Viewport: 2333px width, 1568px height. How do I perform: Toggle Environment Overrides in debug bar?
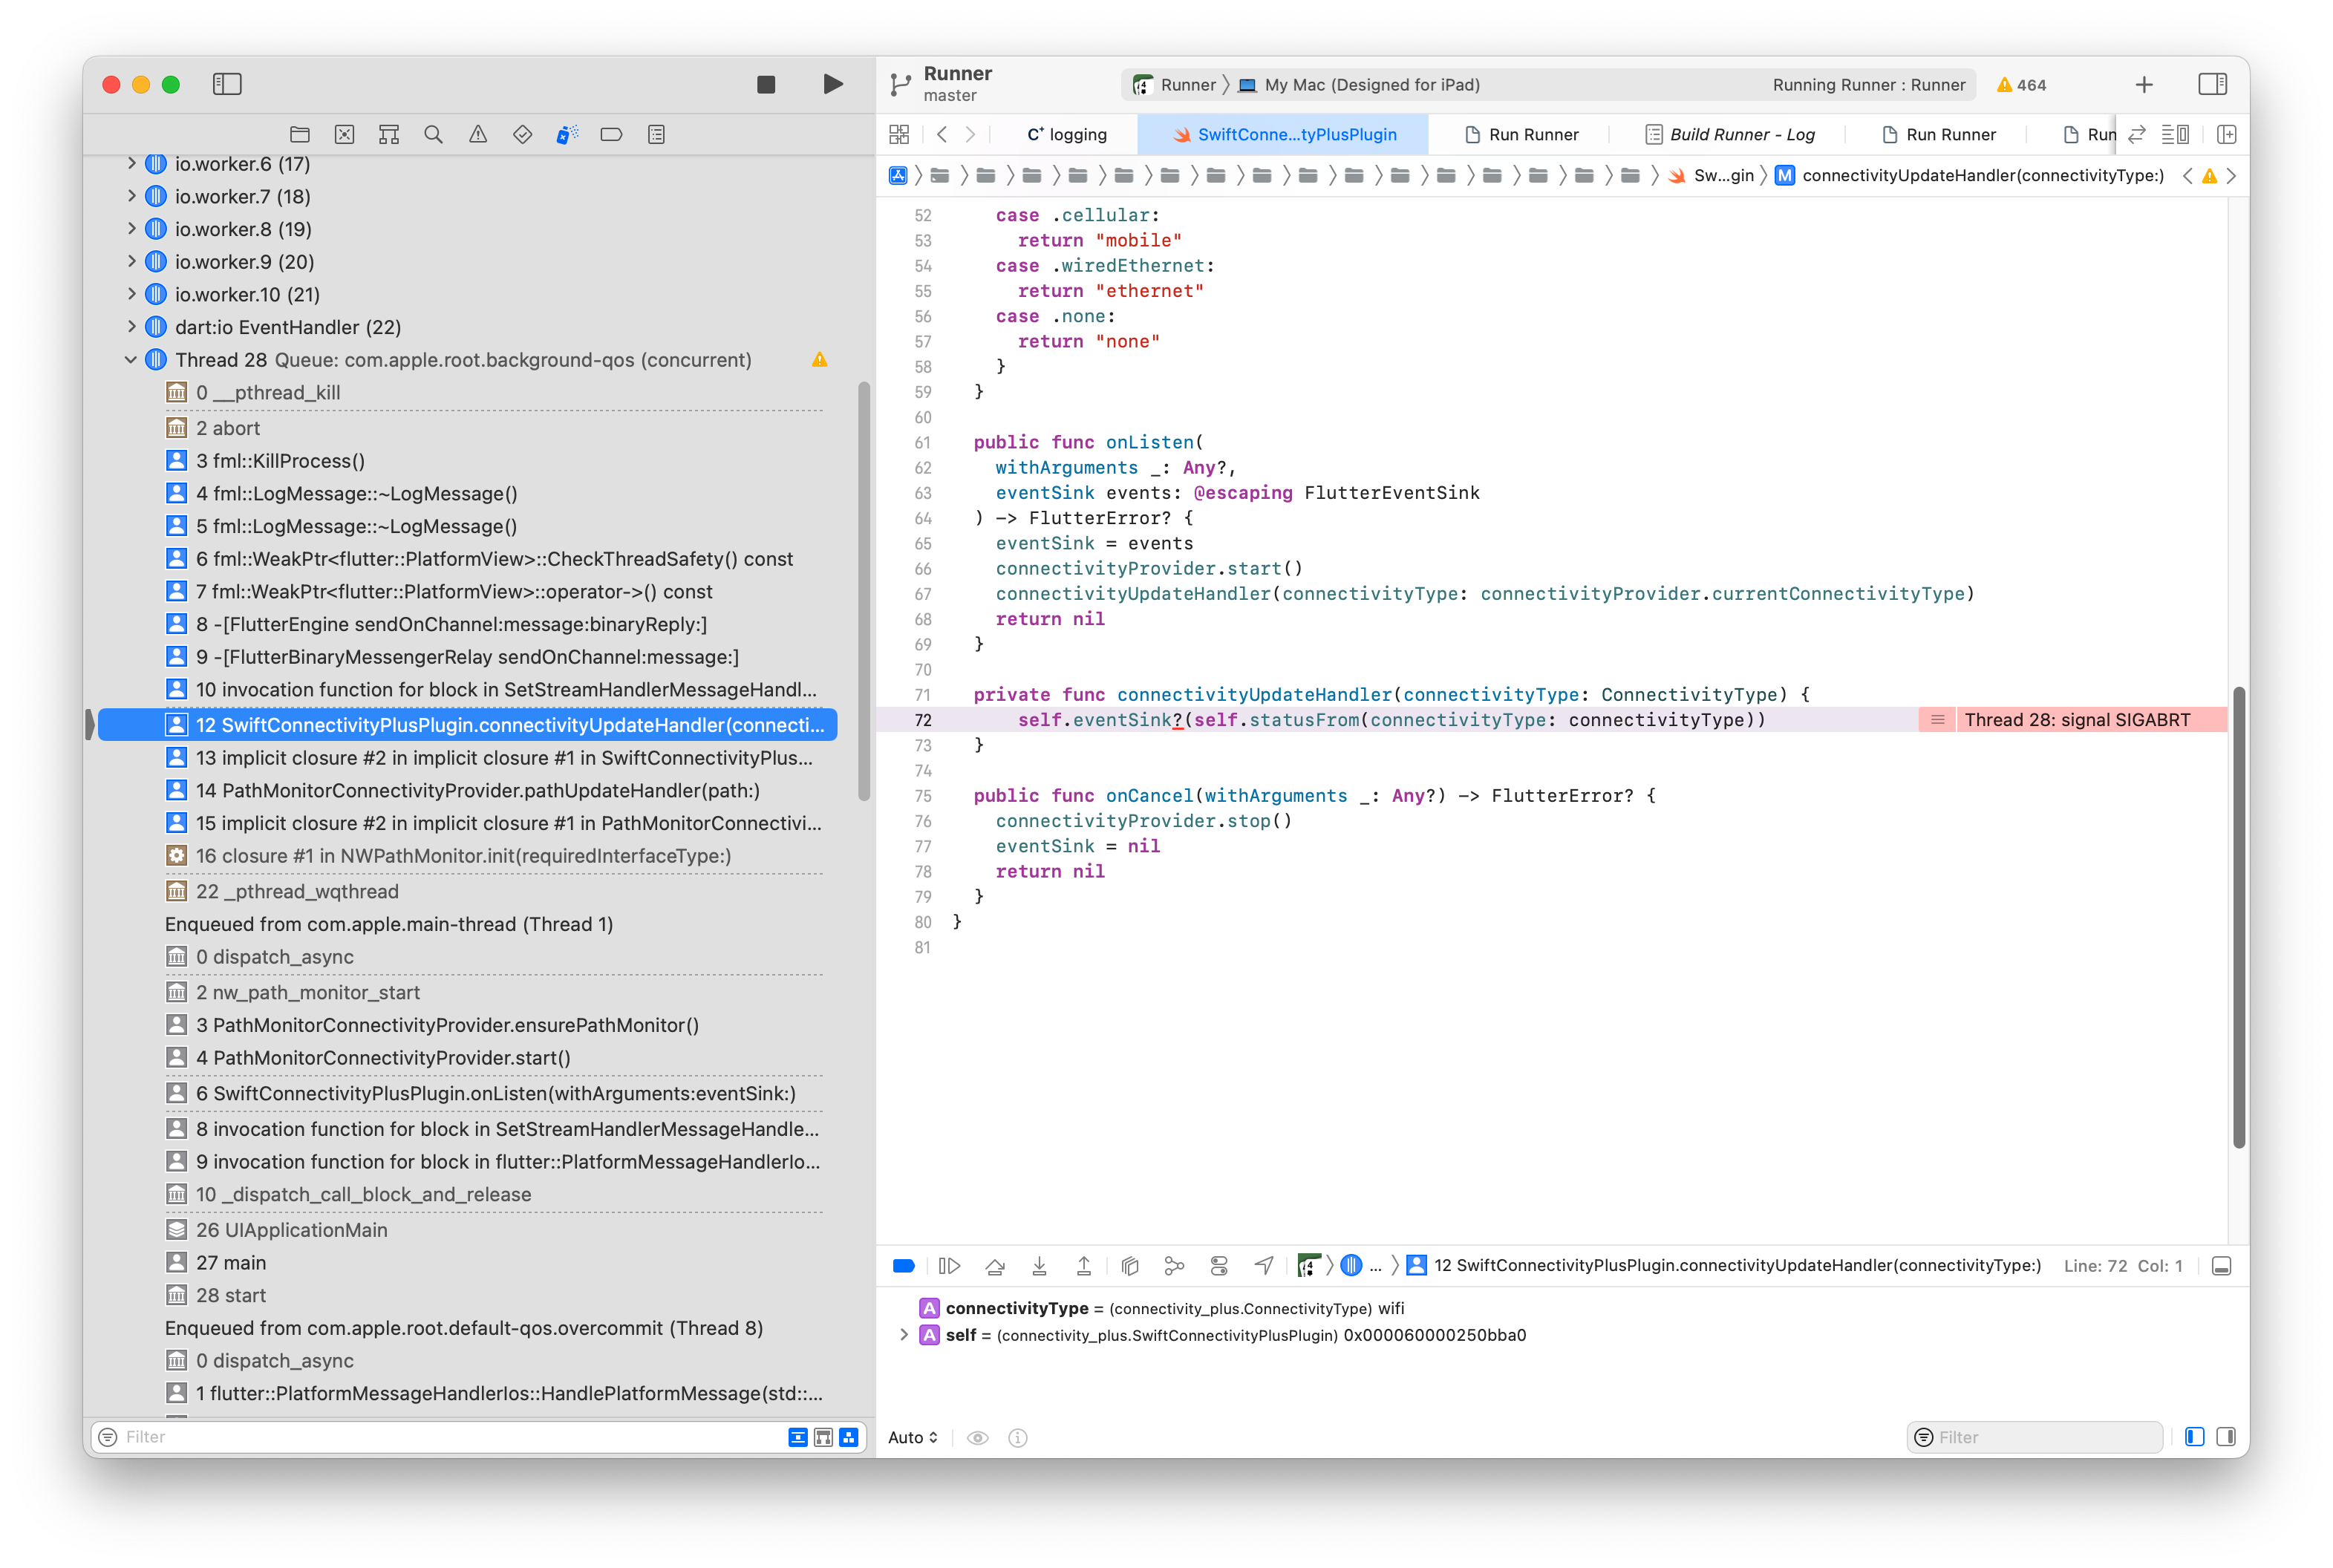[1219, 1265]
